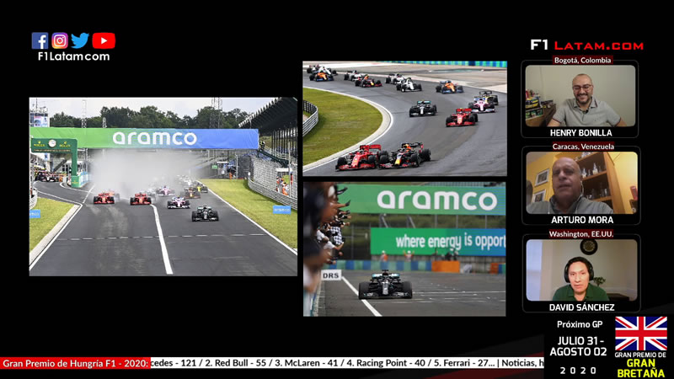Click the YouTube play icon
This screenshot has width=674, height=379.
click(104, 40)
